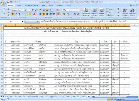Click the Save icon in quick access toolbar
Image resolution: width=139 pixels, height=101 pixels.
pos(8,2)
